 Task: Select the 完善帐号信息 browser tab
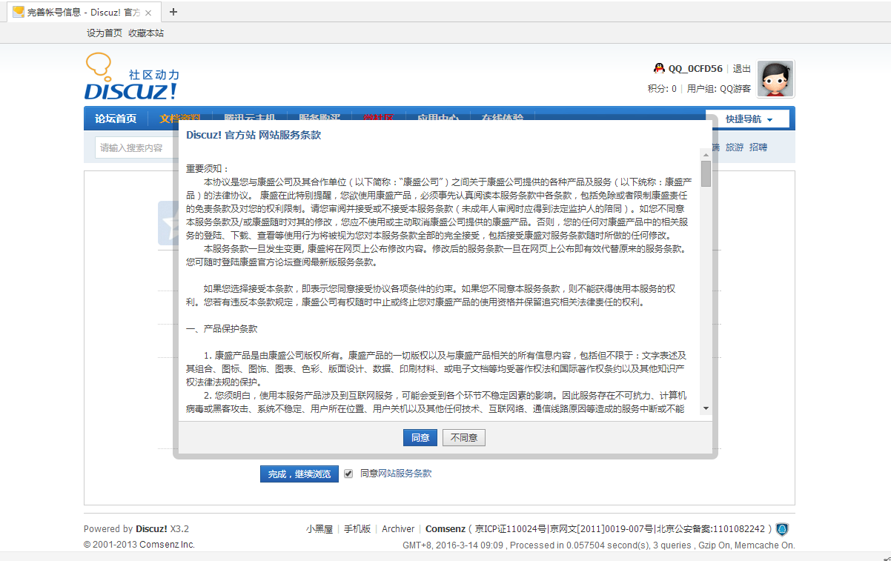[x=83, y=13]
